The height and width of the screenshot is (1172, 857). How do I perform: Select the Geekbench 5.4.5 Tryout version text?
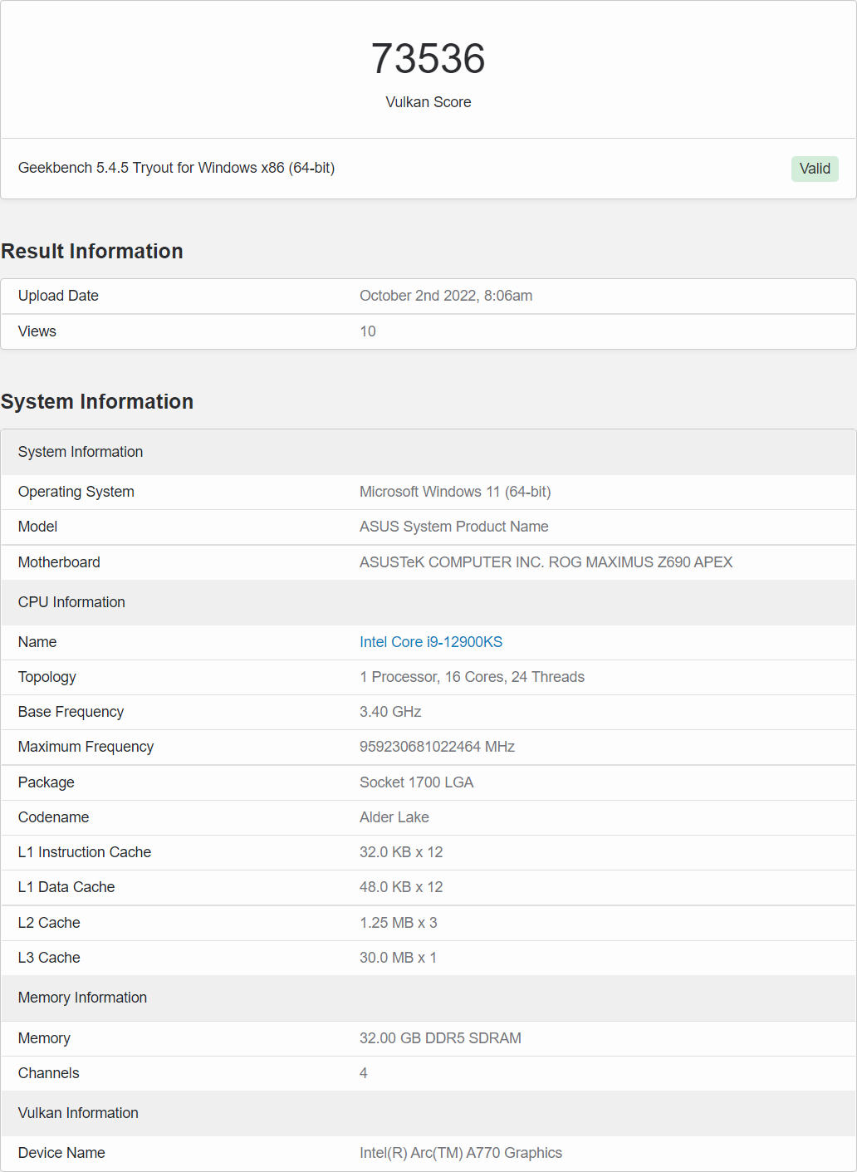pos(176,168)
